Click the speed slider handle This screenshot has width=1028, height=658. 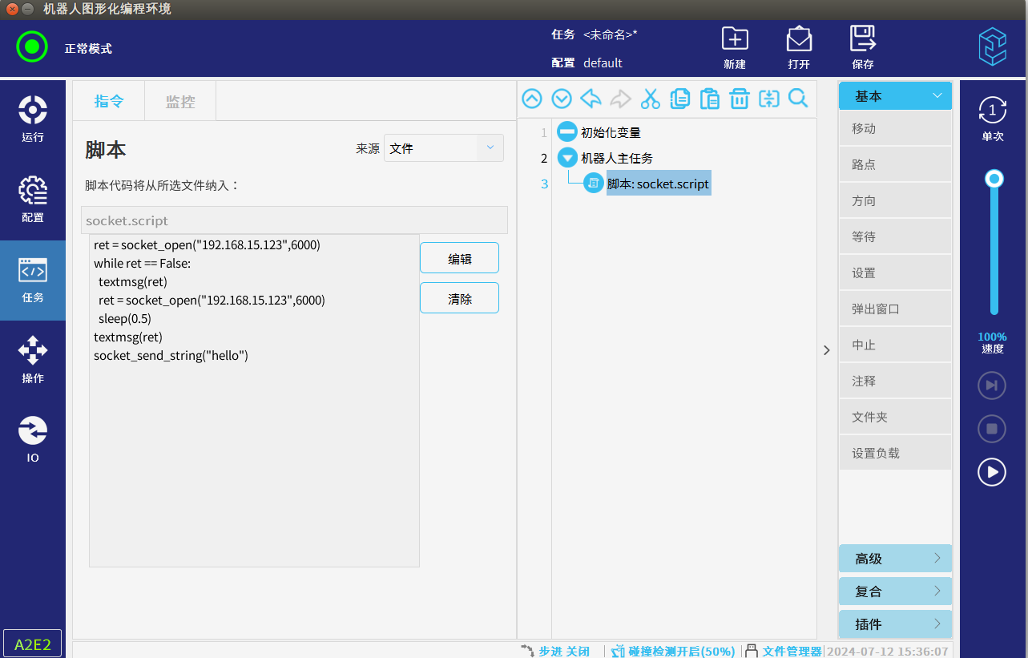tap(994, 179)
